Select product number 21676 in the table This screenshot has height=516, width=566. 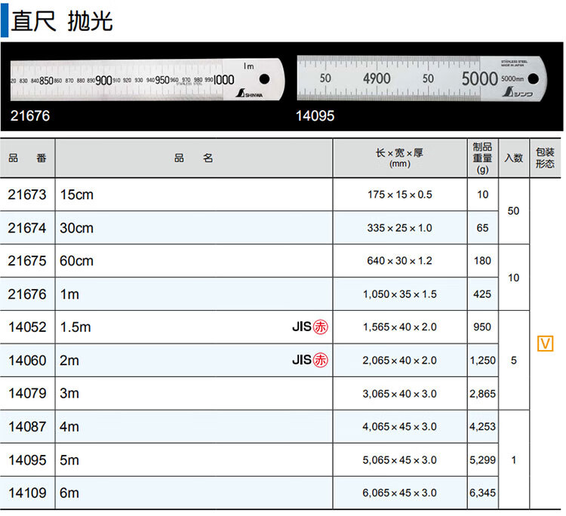pos(27,294)
